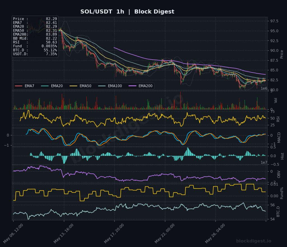Click the EMA50 legend entry
Image resolution: width=287 pixels, height=247 pixels.
(x=80, y=86)
